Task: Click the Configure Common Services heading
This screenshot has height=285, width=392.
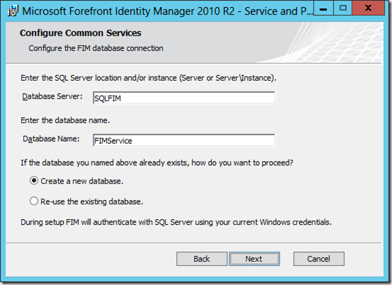Action: pyautogui.click(x=81, y=33)
